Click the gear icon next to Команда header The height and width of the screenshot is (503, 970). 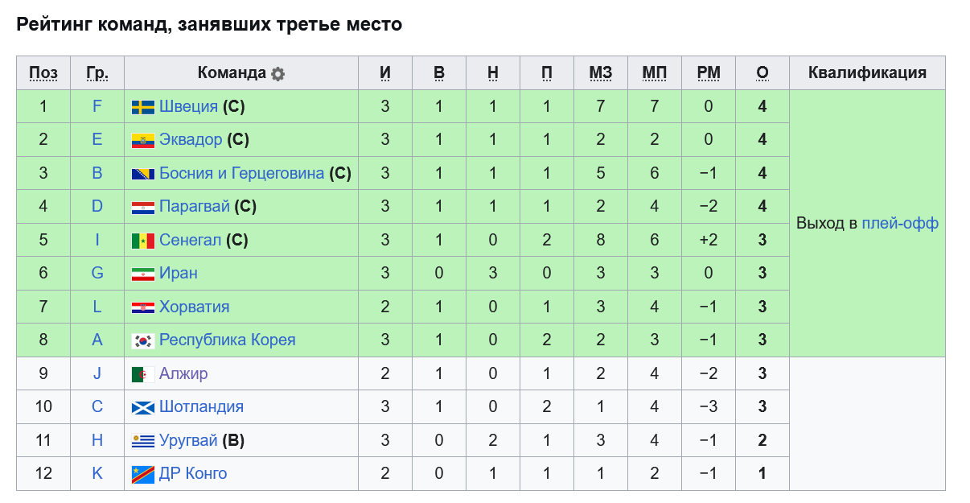tap(277, 73)
